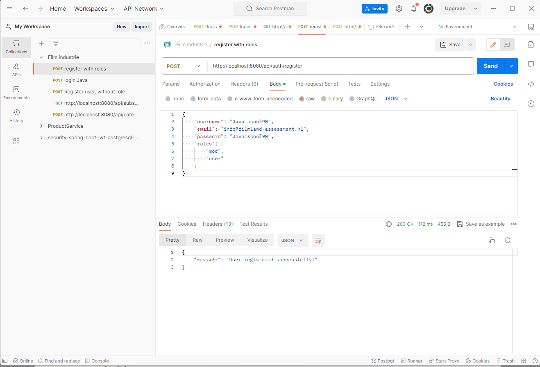Open the Send button dropdown arrow

[x=511, y=66]
